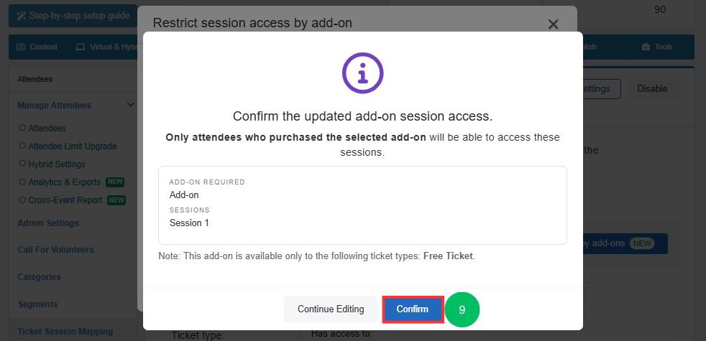The width and height of the screenshot is (706, 341).
Task: Open Analytics & Exports page
Action: click(65, 182)
